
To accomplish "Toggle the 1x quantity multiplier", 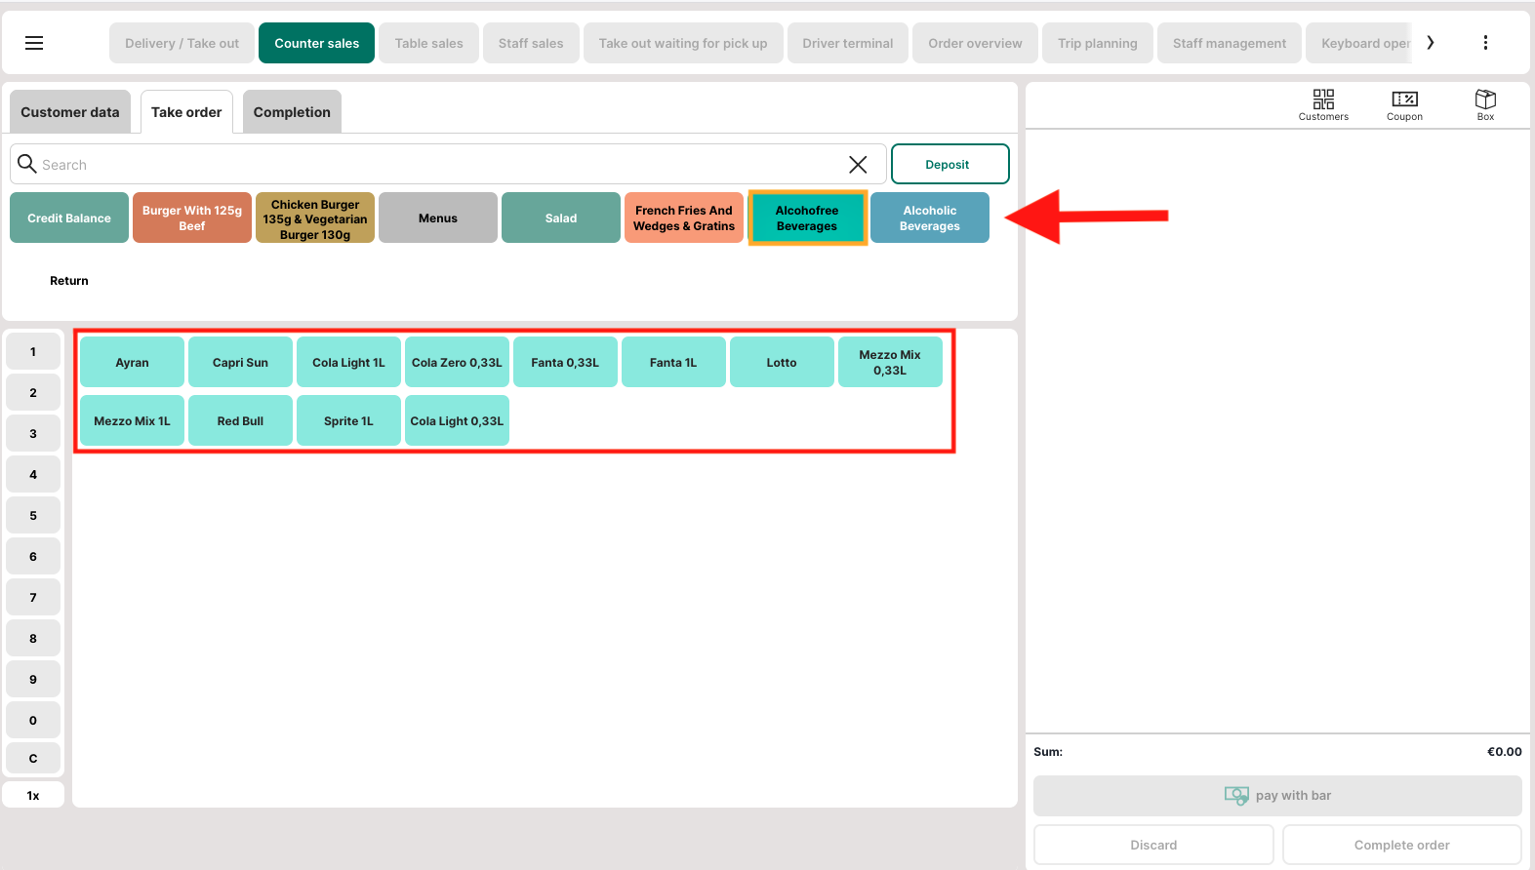I will tap(33, 796).
